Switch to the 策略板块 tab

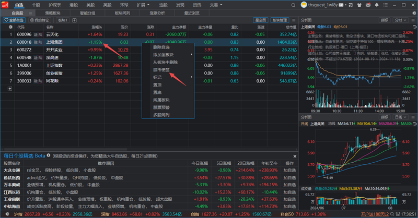coord(53,13)
